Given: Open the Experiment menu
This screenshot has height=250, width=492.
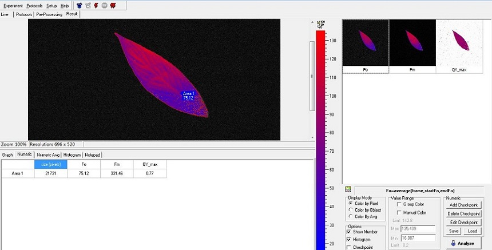Looking at the screenshot, I should coord(13,6).
